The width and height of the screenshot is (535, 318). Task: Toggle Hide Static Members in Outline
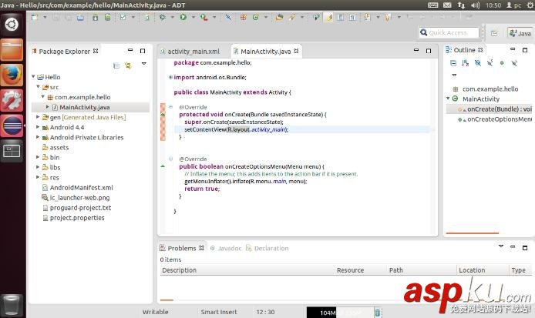(490, 63)
